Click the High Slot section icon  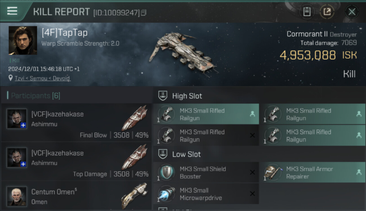coord(163,96)
